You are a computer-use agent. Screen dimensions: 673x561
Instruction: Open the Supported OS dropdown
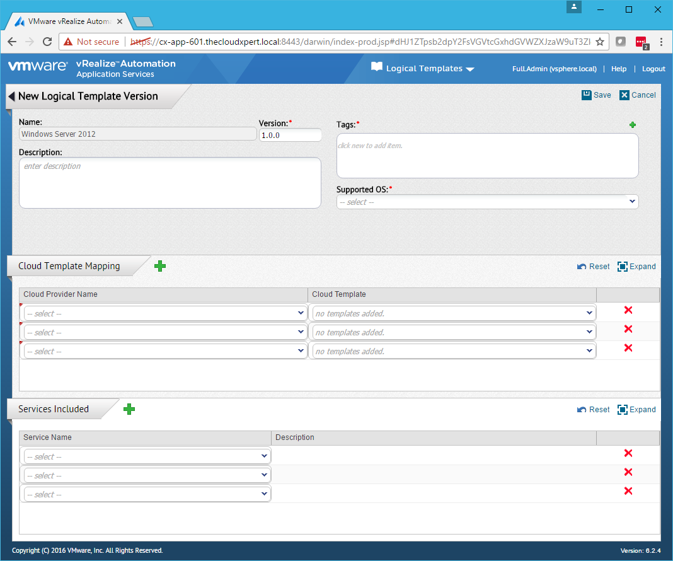pos(487,202)
